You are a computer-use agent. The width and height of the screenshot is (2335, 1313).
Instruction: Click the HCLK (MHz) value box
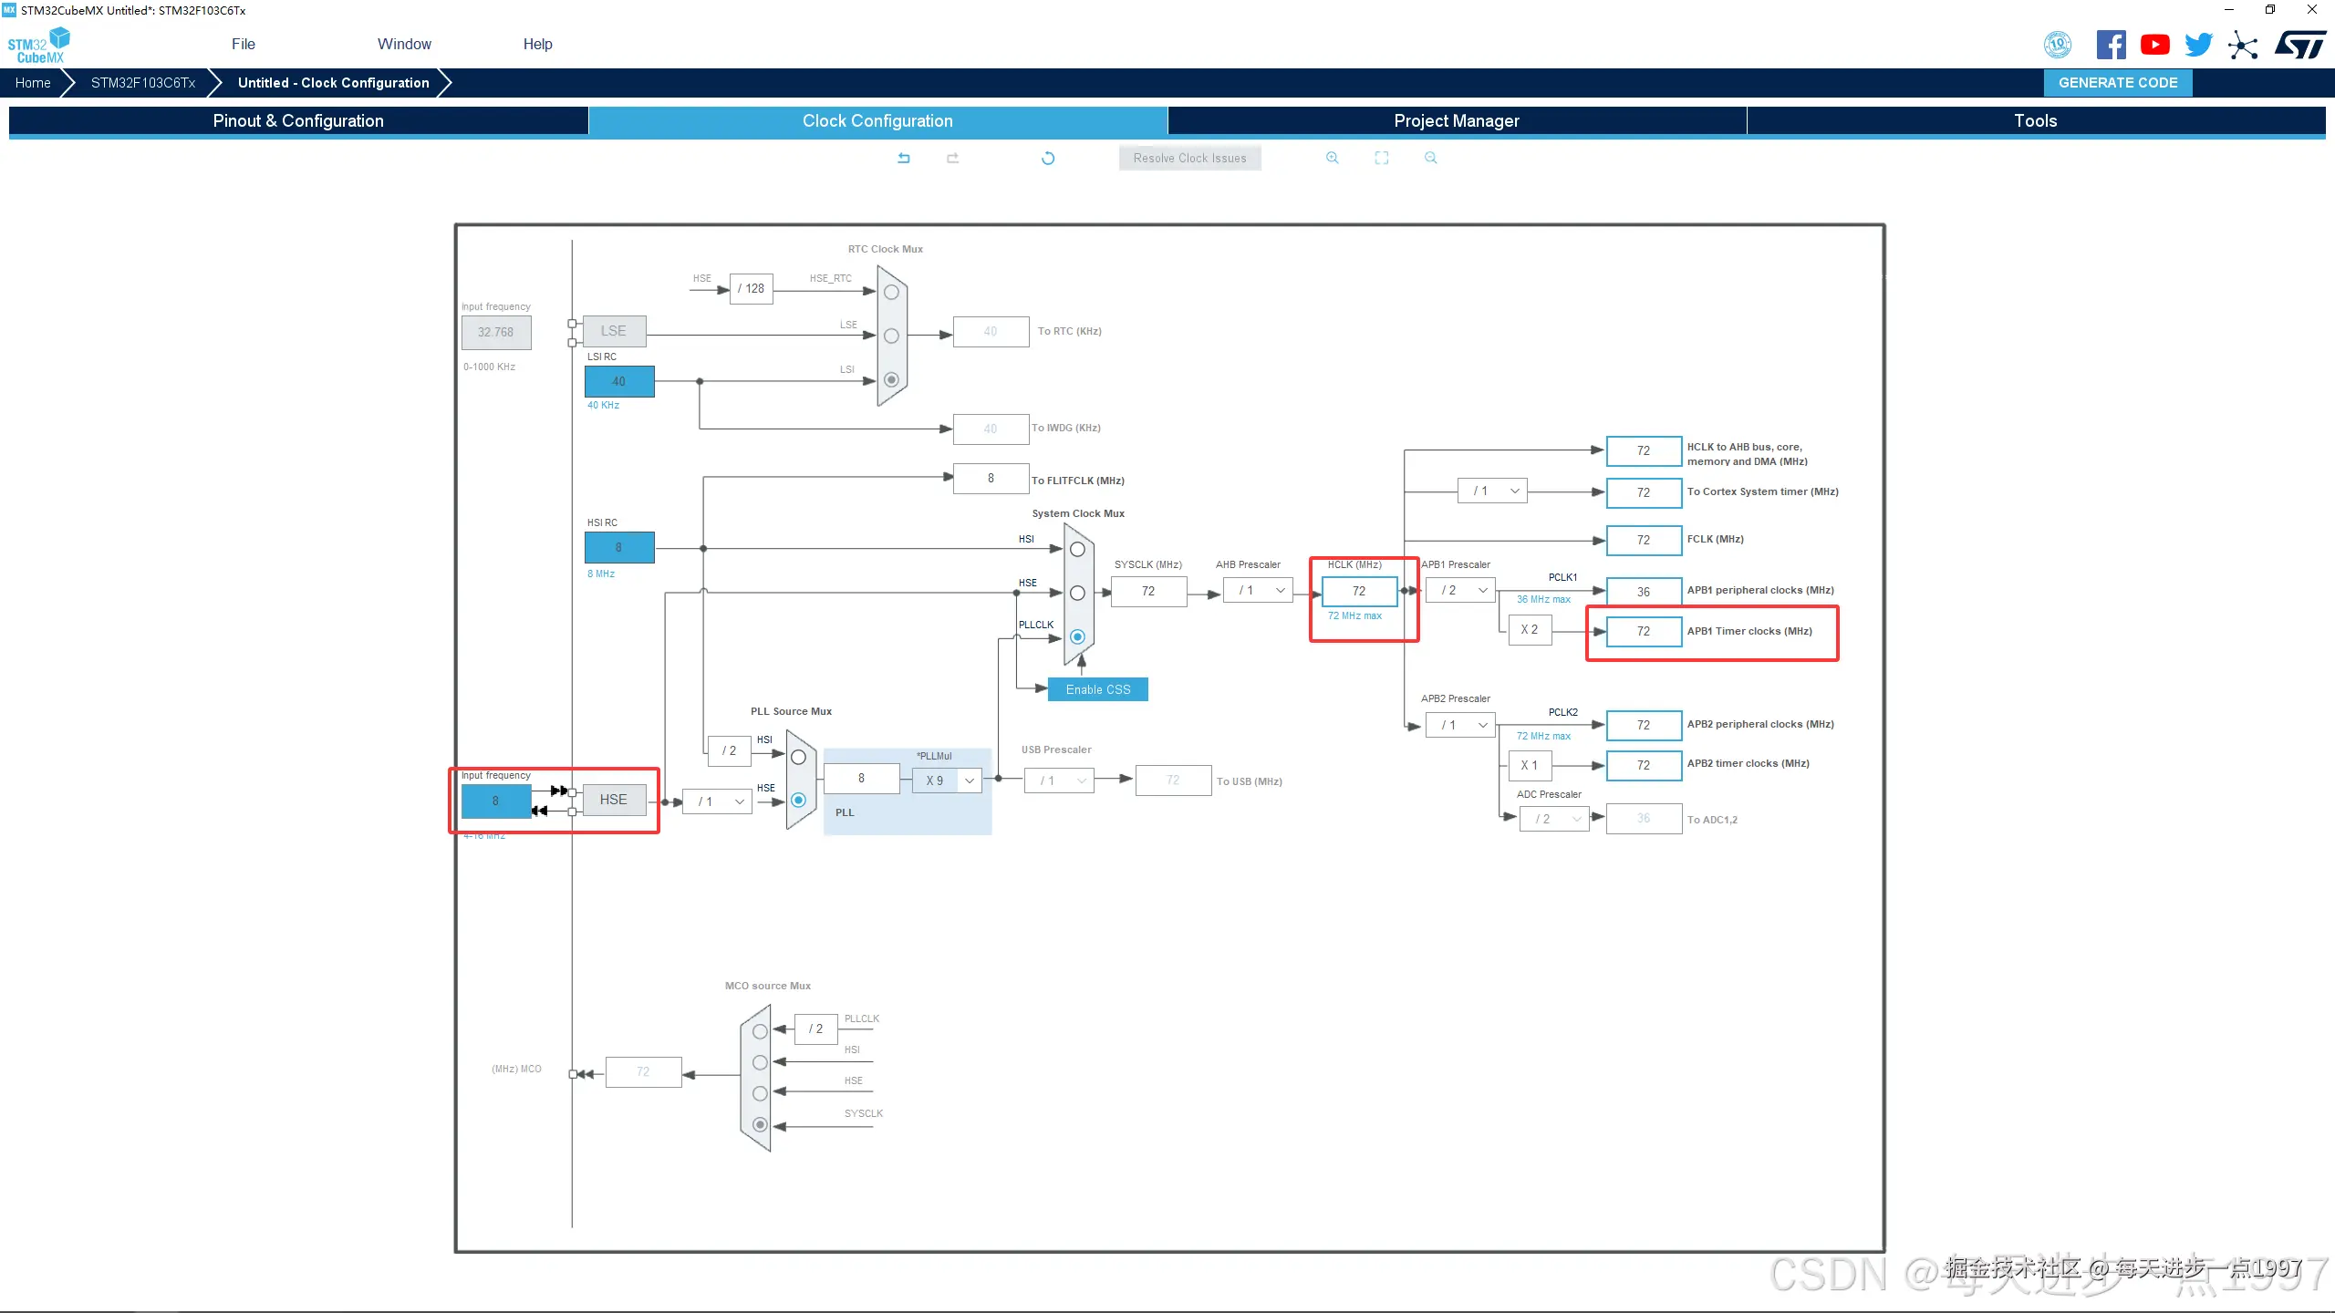1358,591
